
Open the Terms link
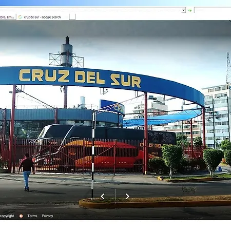click(x=32, y=216)
